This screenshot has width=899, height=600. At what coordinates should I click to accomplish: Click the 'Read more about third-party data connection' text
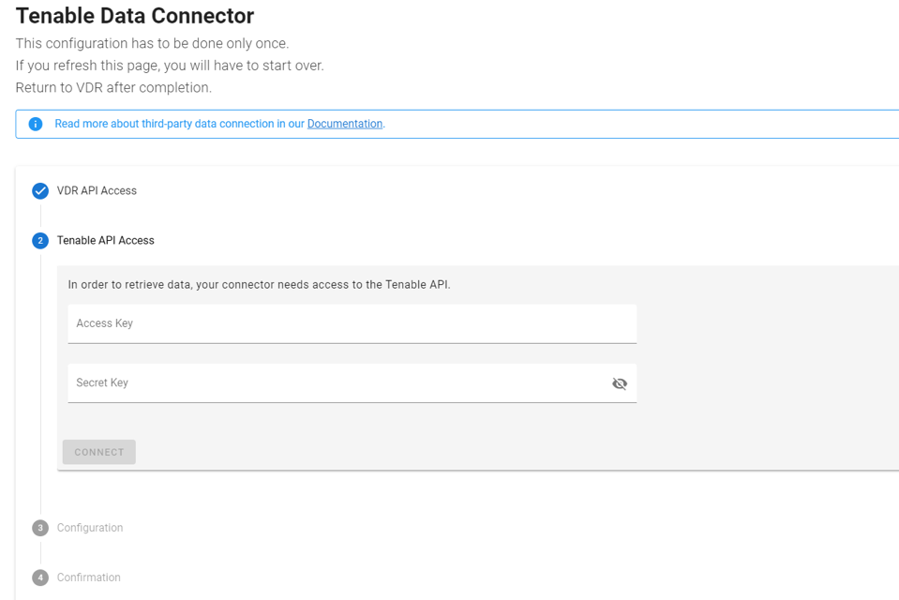click(x=164, y=124)
